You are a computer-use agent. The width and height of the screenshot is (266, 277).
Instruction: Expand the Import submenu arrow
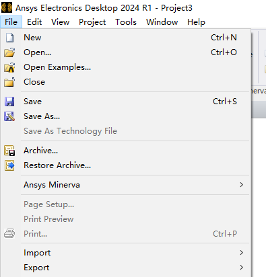point(242,253)
